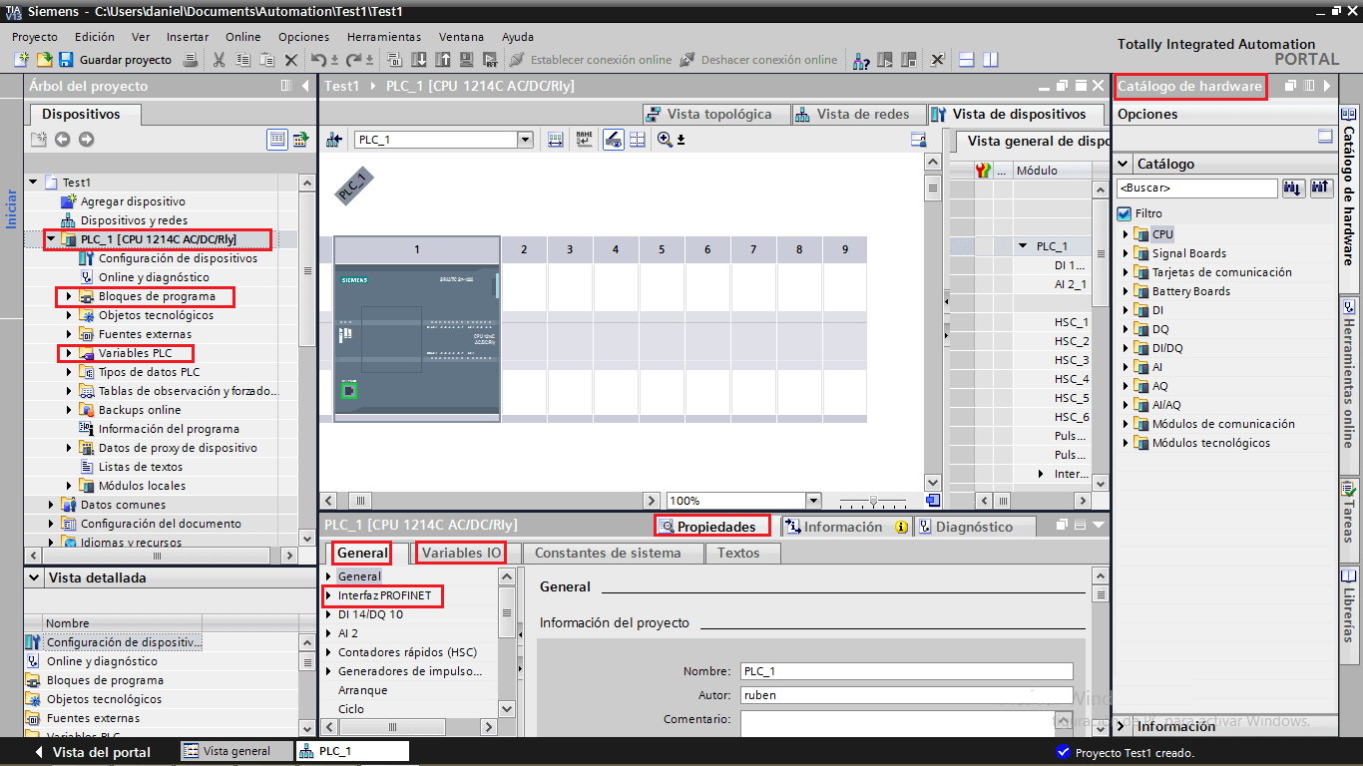1363x766 pixels.
Task: Click Establecer conexión online
Action: point(591,60)
